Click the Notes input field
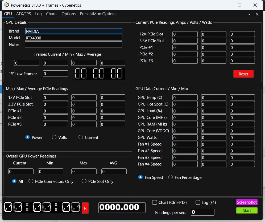Screen dimensions: 265x222 73,44
